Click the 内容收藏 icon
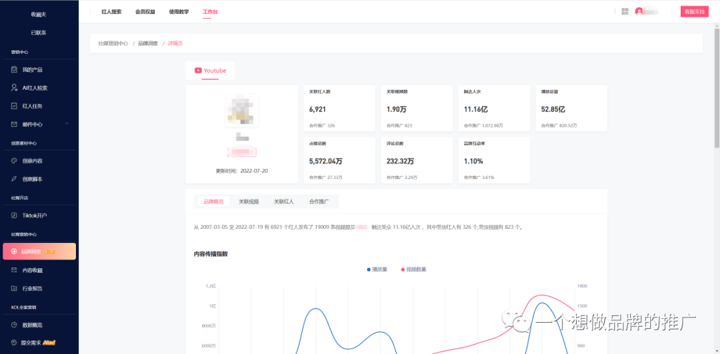 (14, 270)
